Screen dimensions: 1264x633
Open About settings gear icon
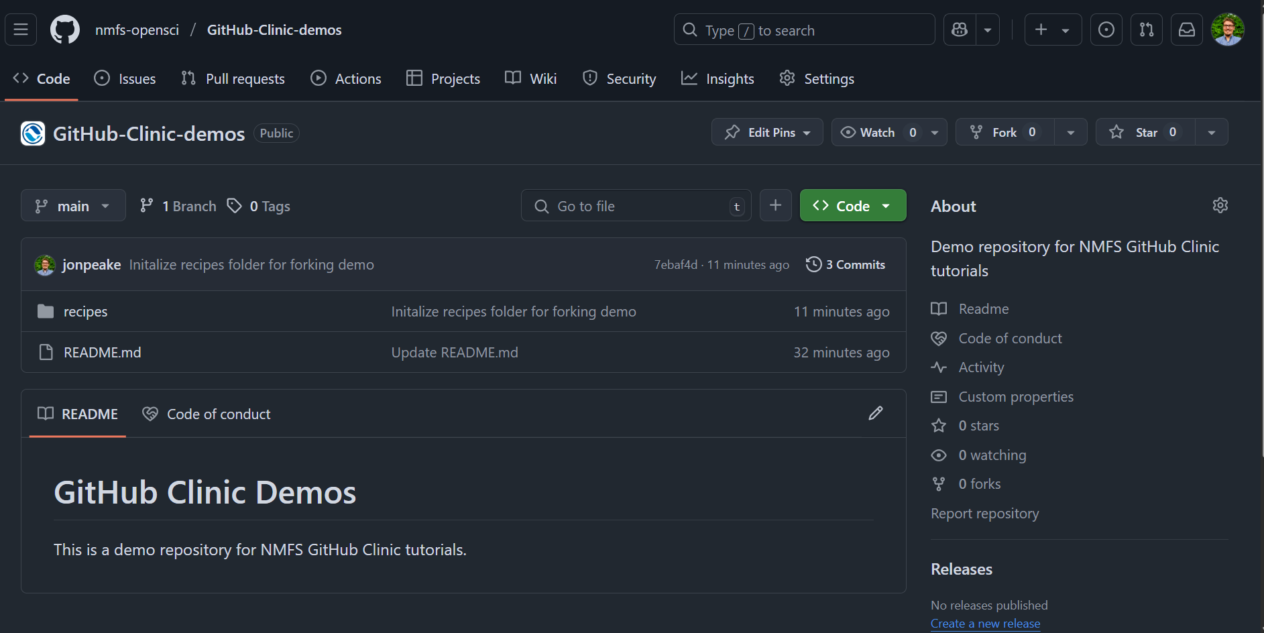pyautogui.click(x=1220, y=205)
